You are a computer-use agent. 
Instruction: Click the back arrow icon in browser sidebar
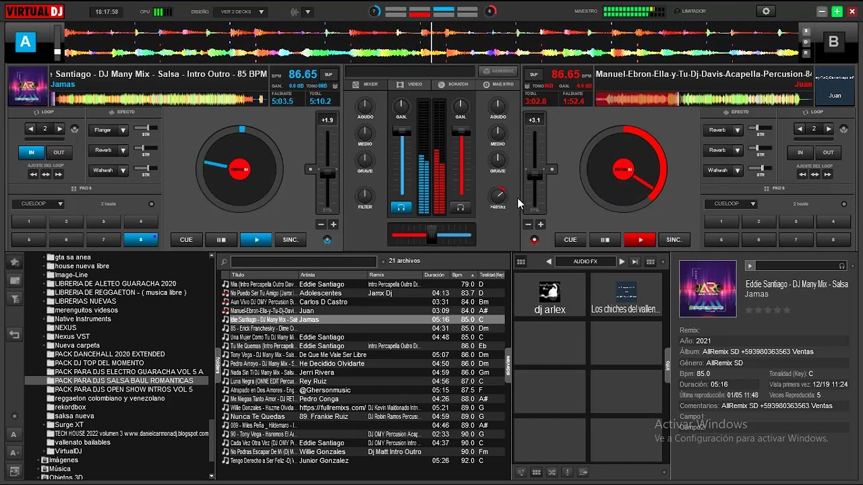pyautogui.click(x=14, y=334)
